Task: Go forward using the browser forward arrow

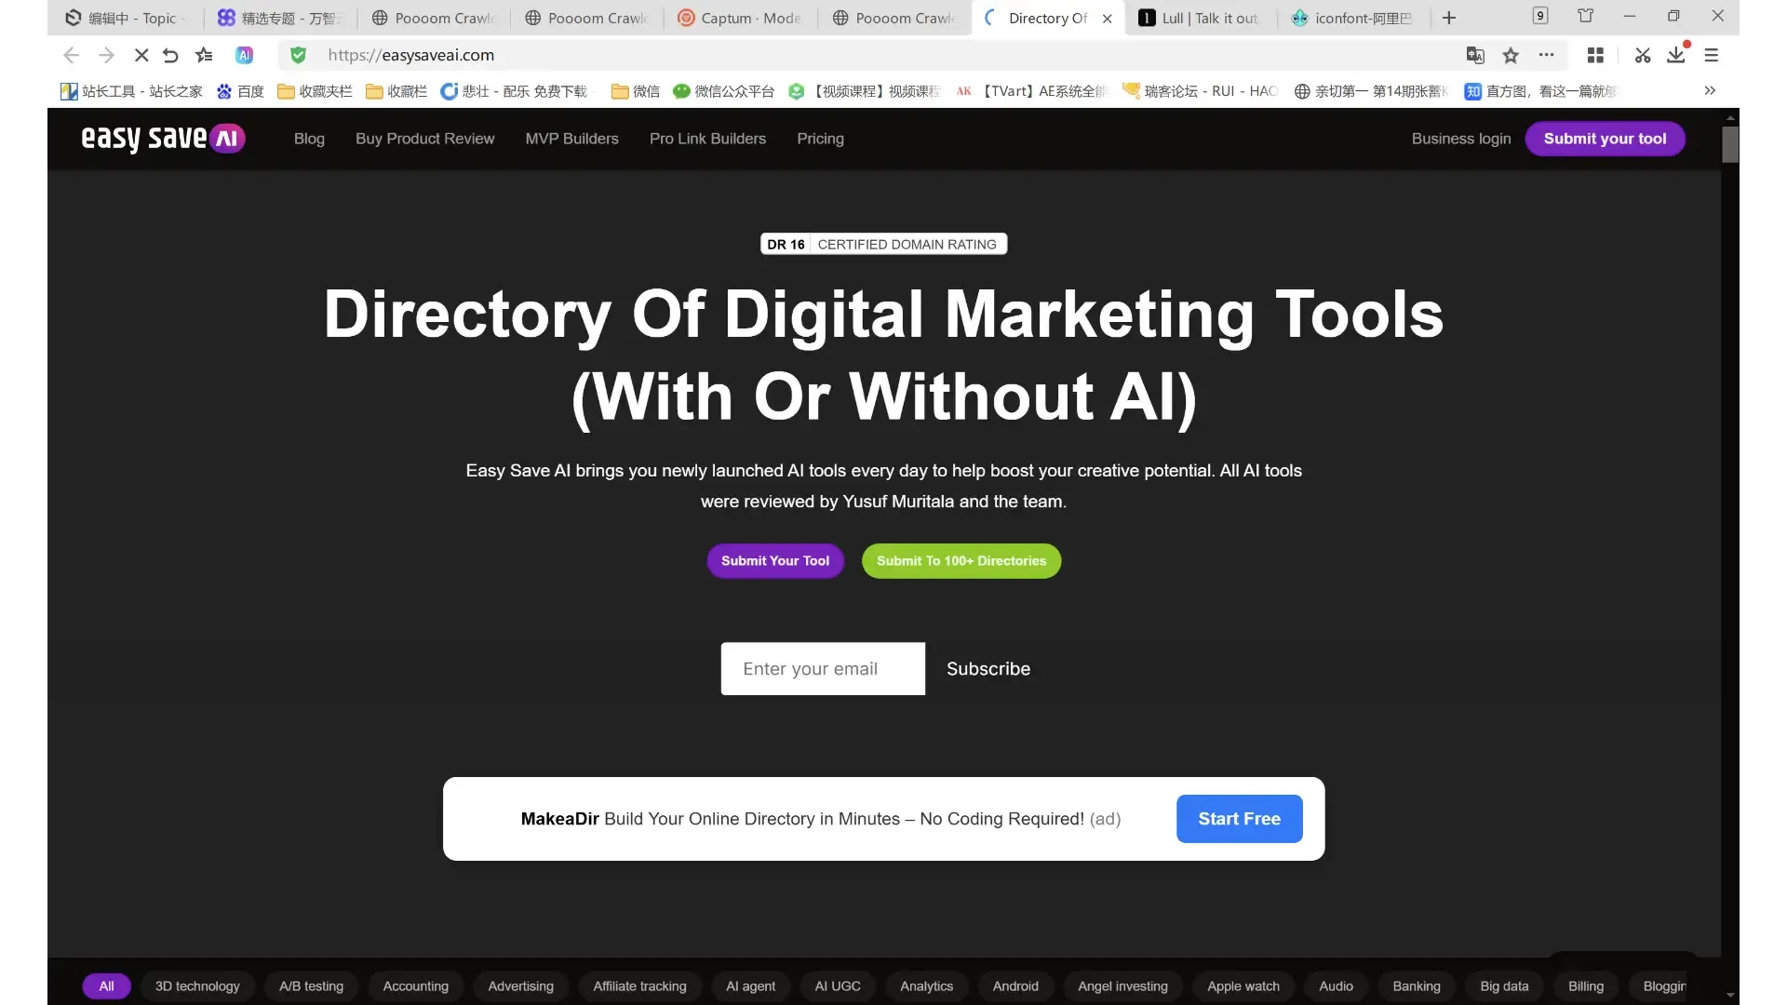Action: [x=106, y=56]
